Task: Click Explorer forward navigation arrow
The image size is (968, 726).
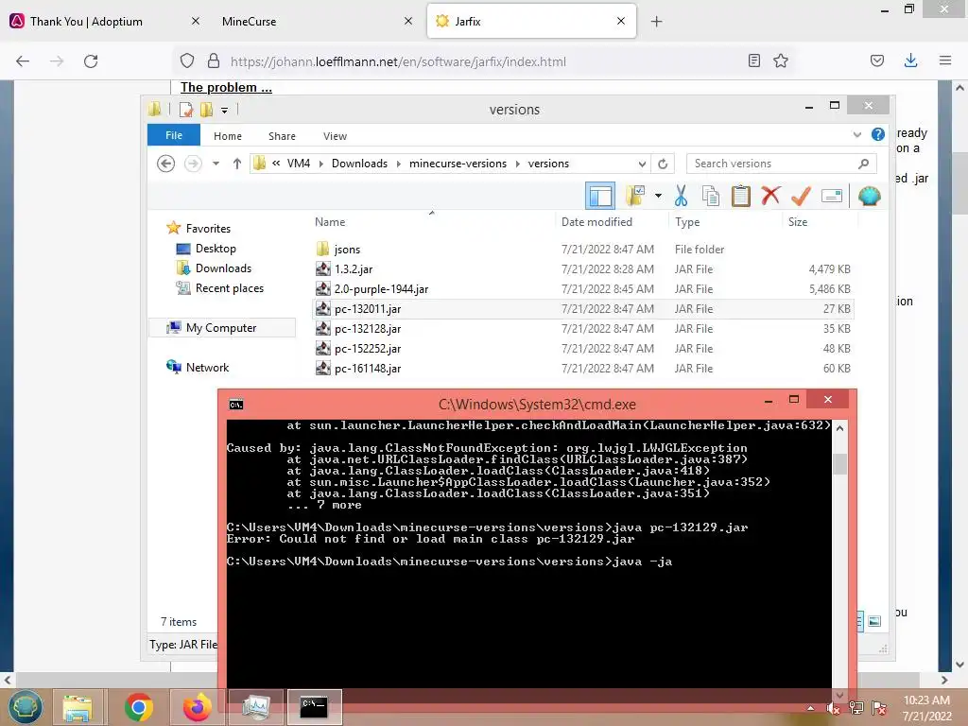Action: click(193, 164)
